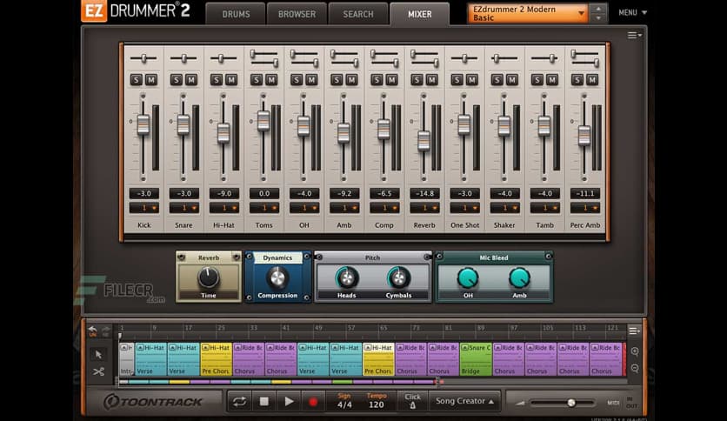Start playback with the play button
Screen dimensions: 727x421
tap(289, 402)
